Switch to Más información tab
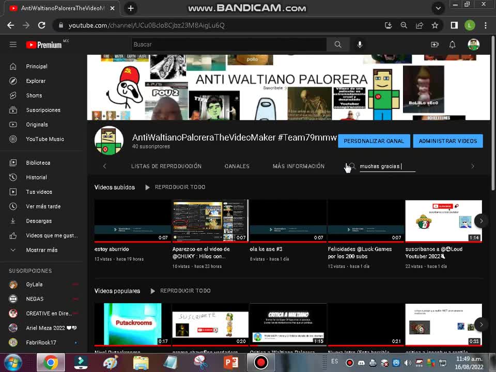 point(299,166)
